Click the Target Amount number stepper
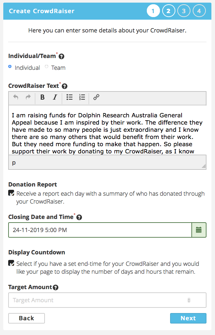The width and height of the screenshot is (215, 335). pyautogui.click(x=189, y=300)
